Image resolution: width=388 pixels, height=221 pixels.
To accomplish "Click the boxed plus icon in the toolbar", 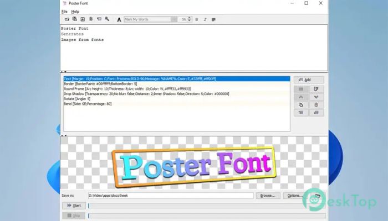I will (83, 19).
